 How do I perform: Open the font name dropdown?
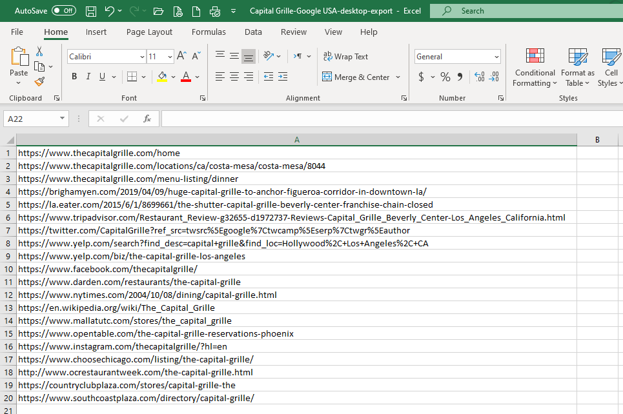pos(141,57)
